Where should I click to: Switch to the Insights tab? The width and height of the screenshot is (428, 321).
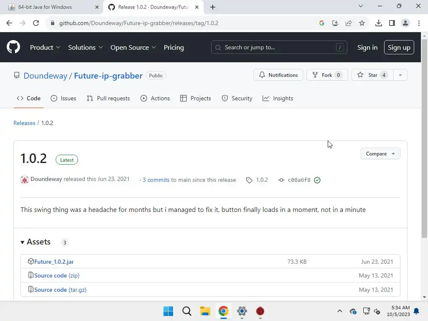coord(278,98)
